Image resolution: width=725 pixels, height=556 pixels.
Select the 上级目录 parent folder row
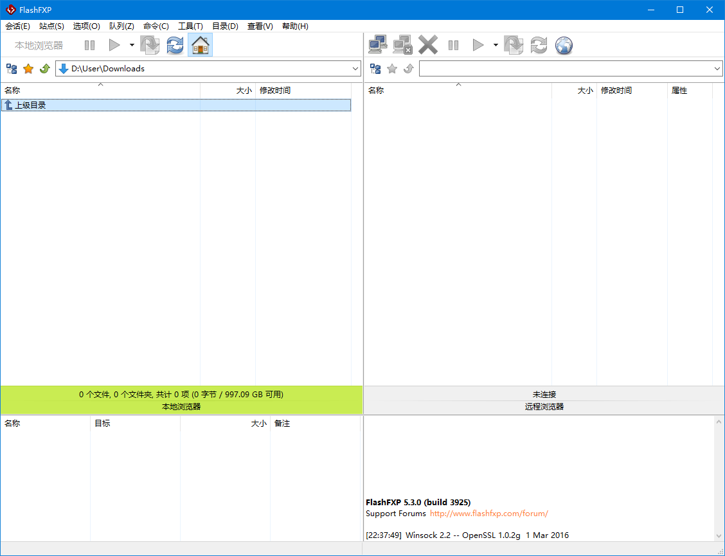pyautogui.click(x=175, y=105)
